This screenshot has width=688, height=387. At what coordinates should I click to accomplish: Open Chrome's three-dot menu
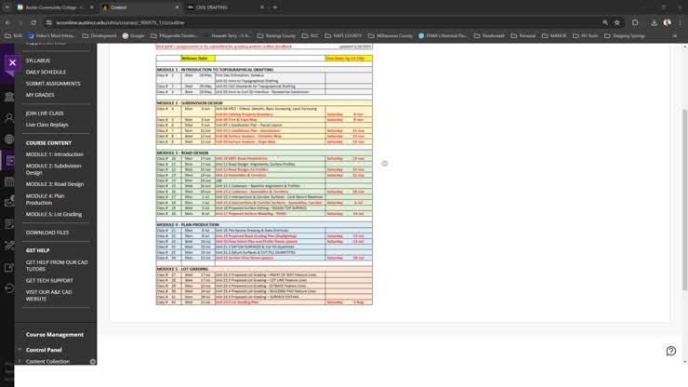(680, 22)
